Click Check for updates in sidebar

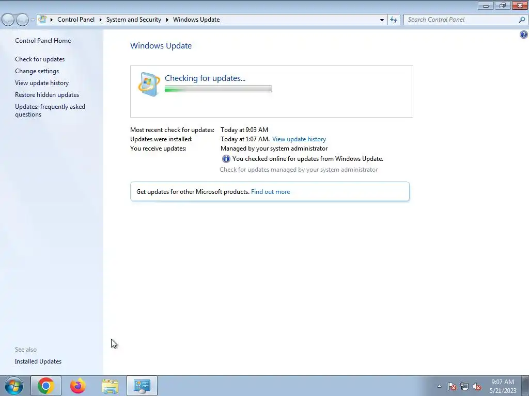(40, 59)
